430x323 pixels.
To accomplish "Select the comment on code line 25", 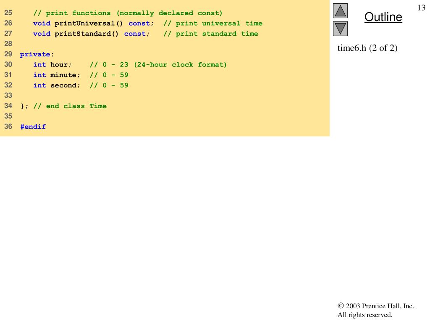I will tap(128, 13).
